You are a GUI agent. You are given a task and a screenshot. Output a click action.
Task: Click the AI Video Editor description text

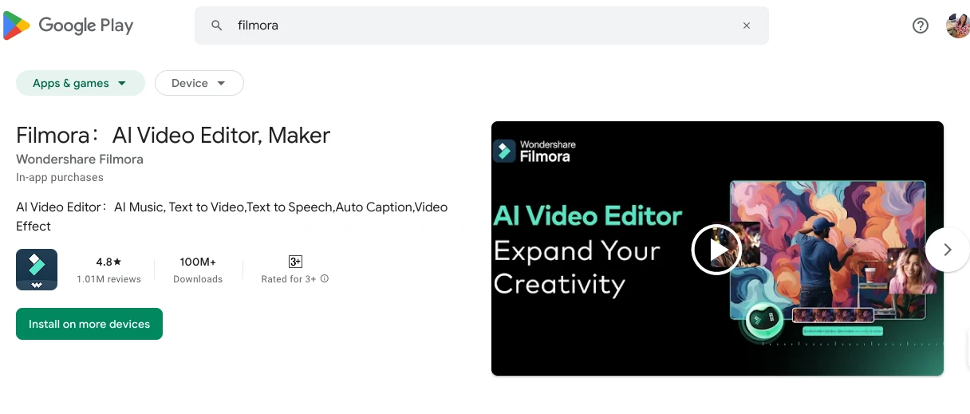(x=232, y=216)
